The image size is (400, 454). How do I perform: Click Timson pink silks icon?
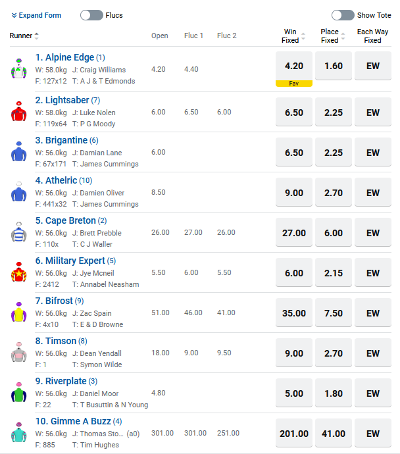pyautogui.click(x=18, y=353)
